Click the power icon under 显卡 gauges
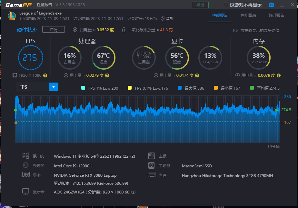This screenshot has width=298, height=208. point(156,75)
